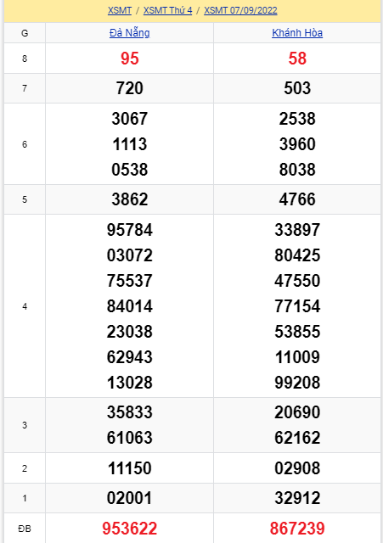Click Khánh Hòa prize 8 number 58

297,59
